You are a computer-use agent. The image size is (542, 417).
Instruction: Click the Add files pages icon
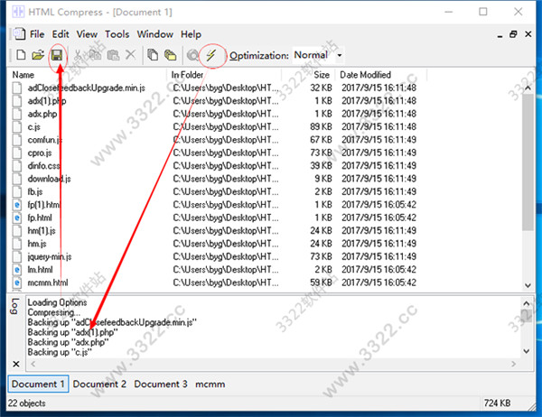pos(153,55)
